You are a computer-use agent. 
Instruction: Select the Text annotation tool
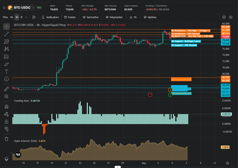tap(6, 71)
